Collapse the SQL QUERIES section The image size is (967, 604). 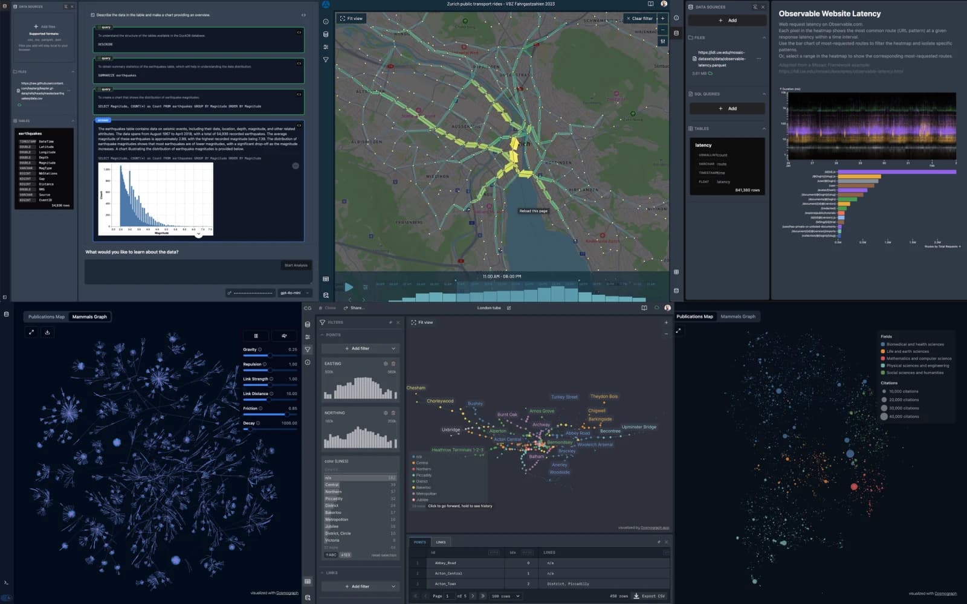click(764, 94)
